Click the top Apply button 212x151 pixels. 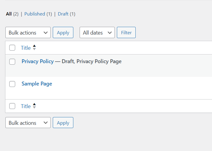point(63,32)
